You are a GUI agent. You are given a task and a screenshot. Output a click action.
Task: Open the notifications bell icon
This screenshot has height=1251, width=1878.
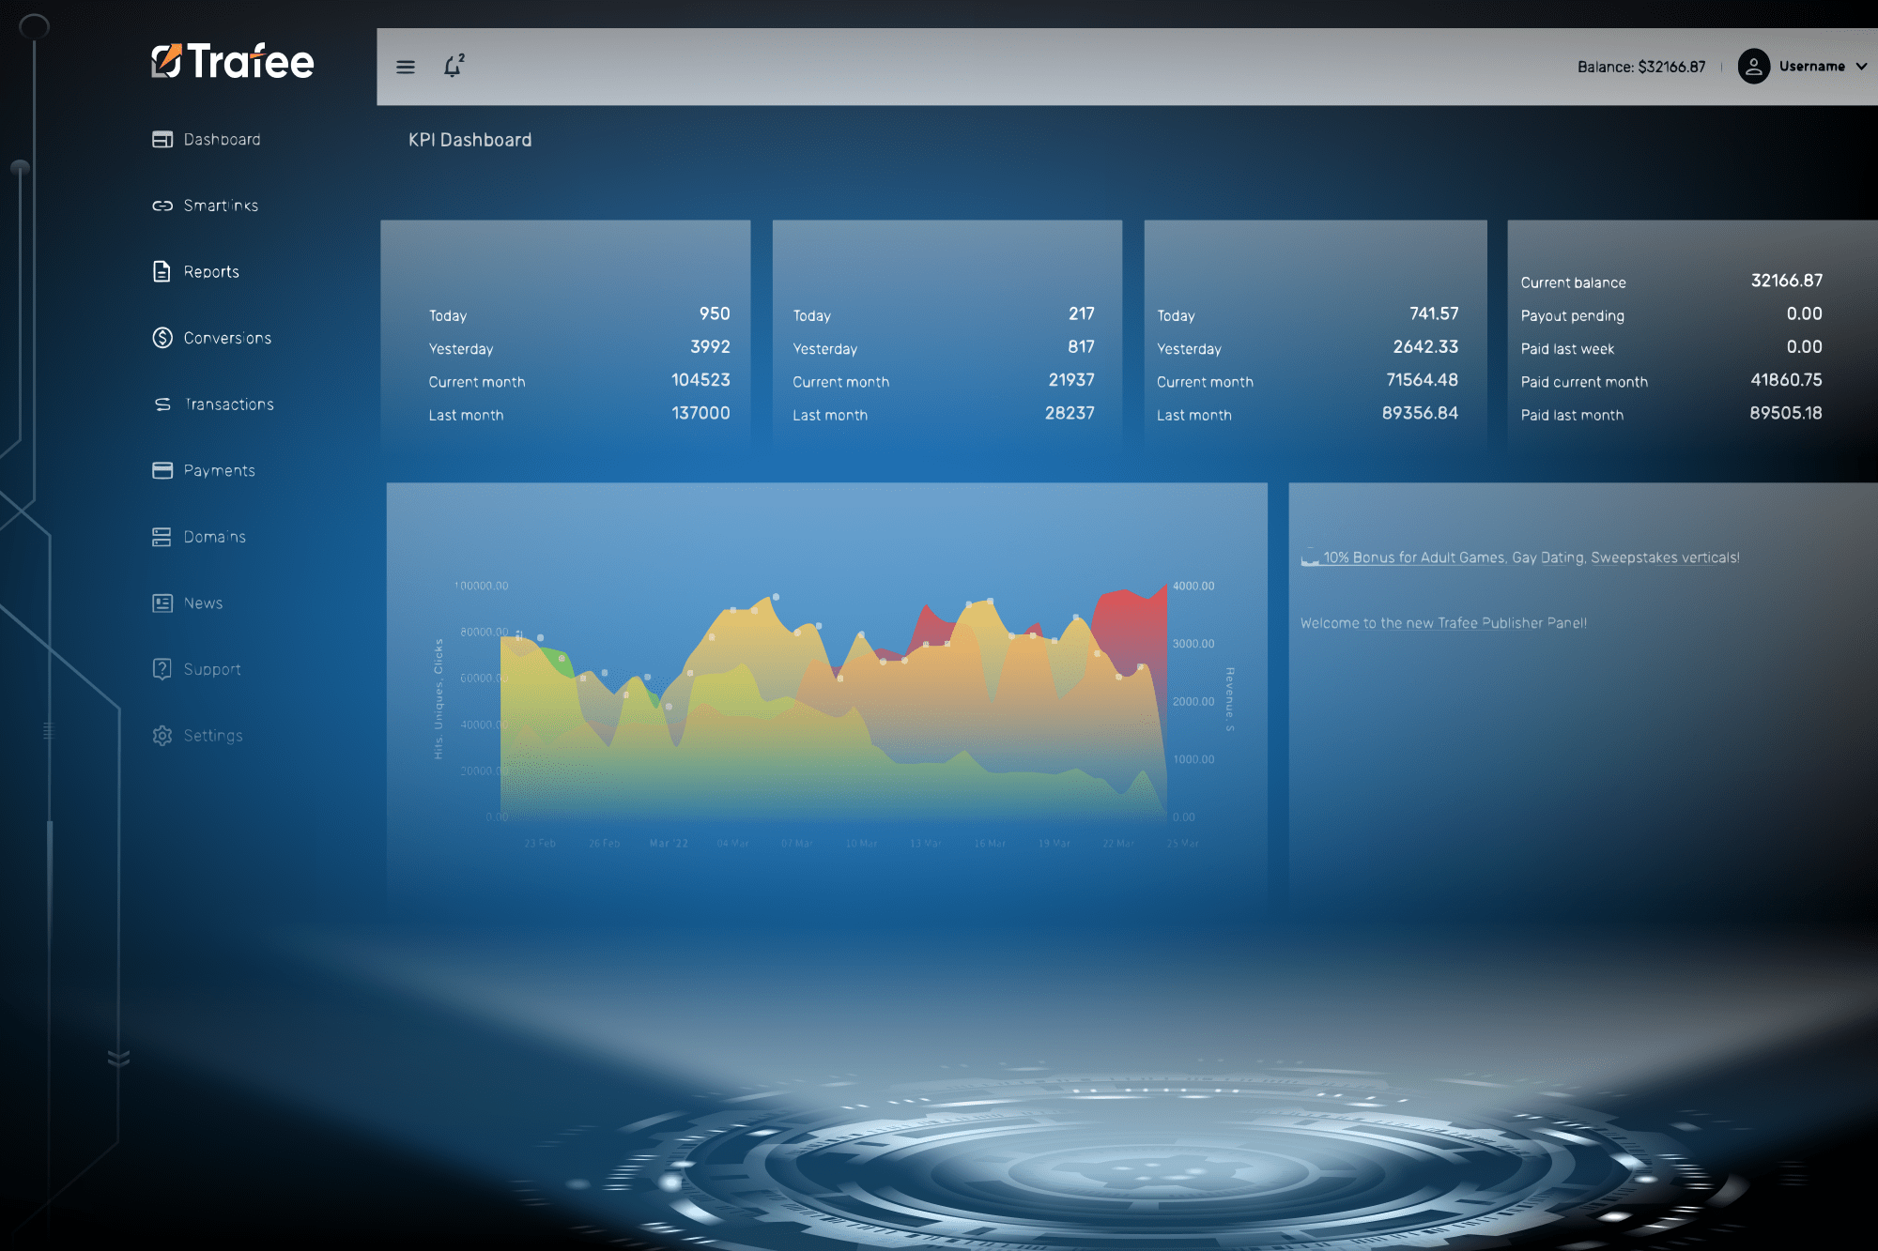coord(454,66)
